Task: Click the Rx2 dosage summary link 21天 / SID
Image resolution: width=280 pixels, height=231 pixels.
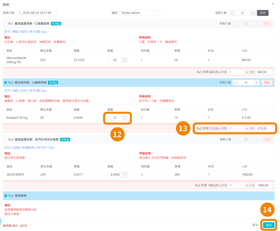Action: click(x=25, y=91)
